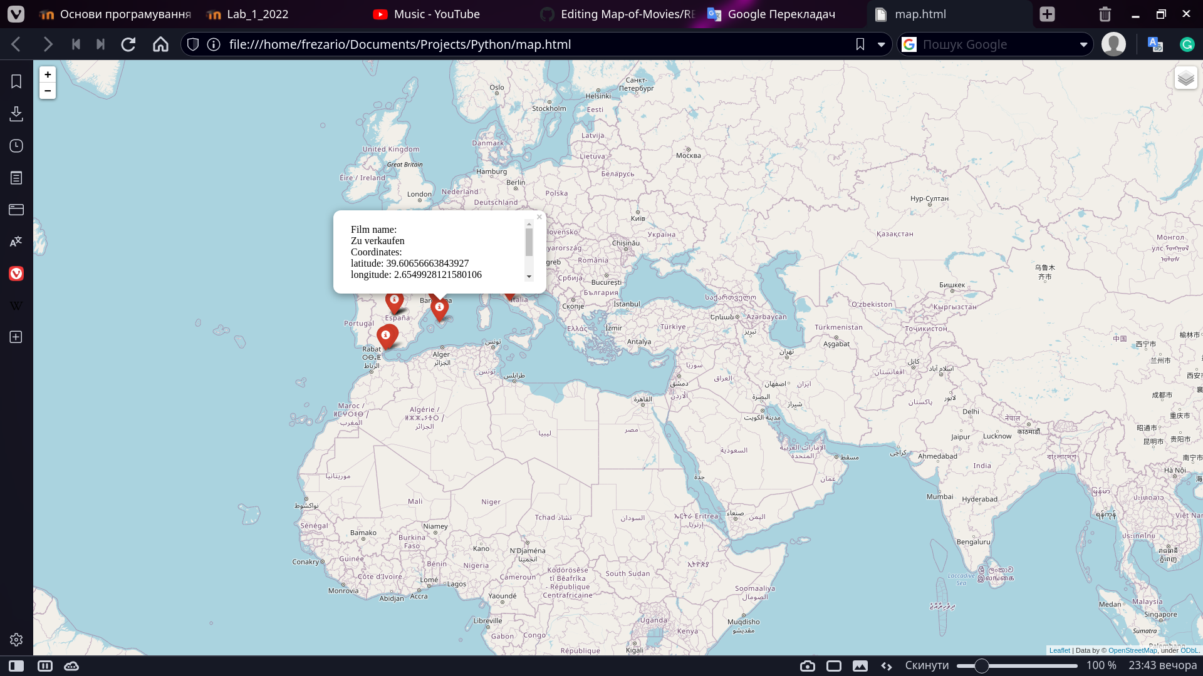The width and height of the screenshot is (1203, 676).
Task: Close the Zu verkaufen film popup
Action: tap(539, 217)
